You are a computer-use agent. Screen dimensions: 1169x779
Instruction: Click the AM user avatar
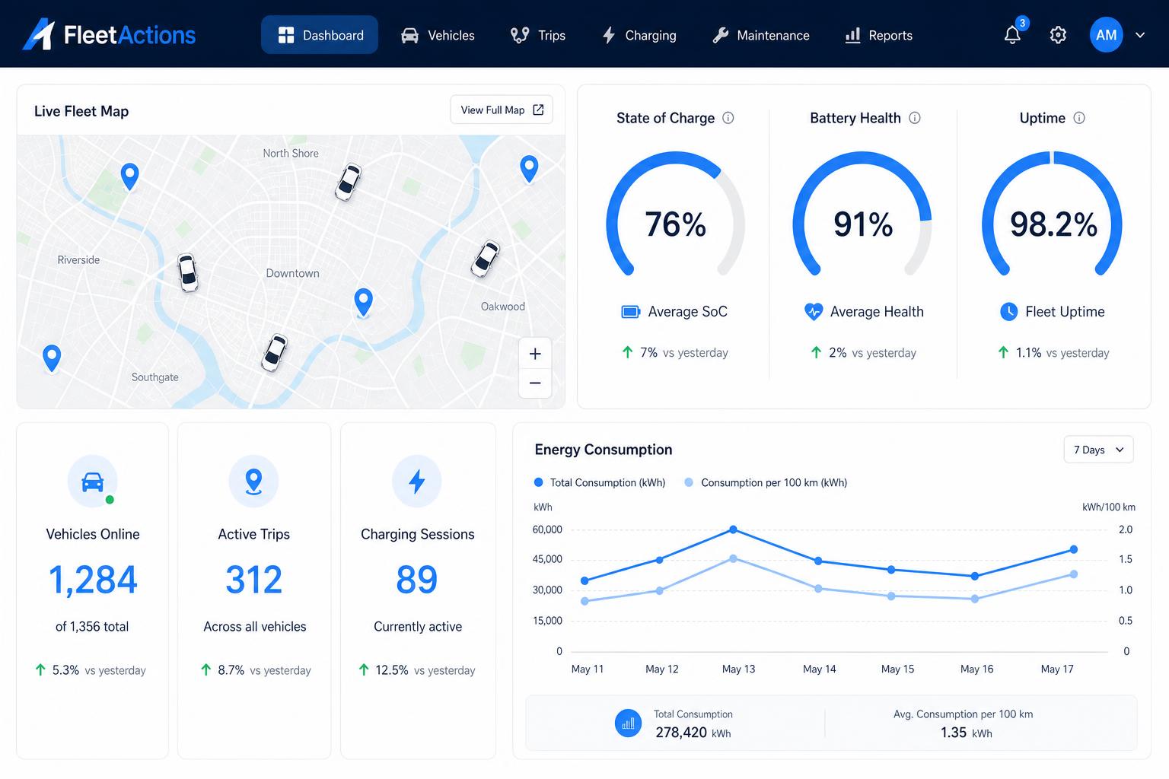pyautogui.click(x=1106, y=35)
